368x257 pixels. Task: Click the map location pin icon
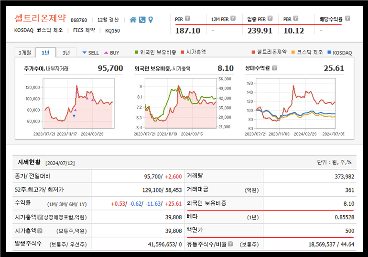click(x=151, y=20)
